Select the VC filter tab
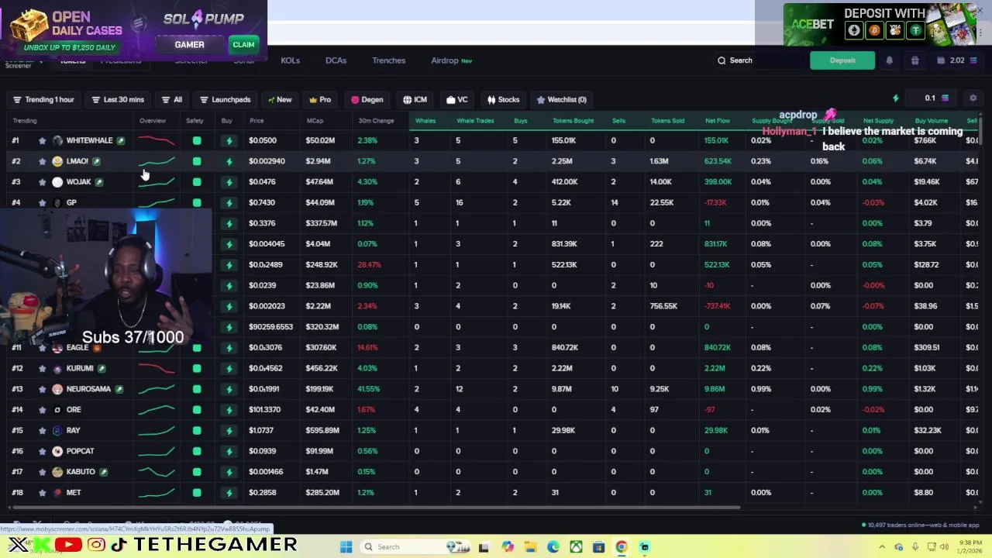This screenshot has width=992, height=558. point(457,99)
